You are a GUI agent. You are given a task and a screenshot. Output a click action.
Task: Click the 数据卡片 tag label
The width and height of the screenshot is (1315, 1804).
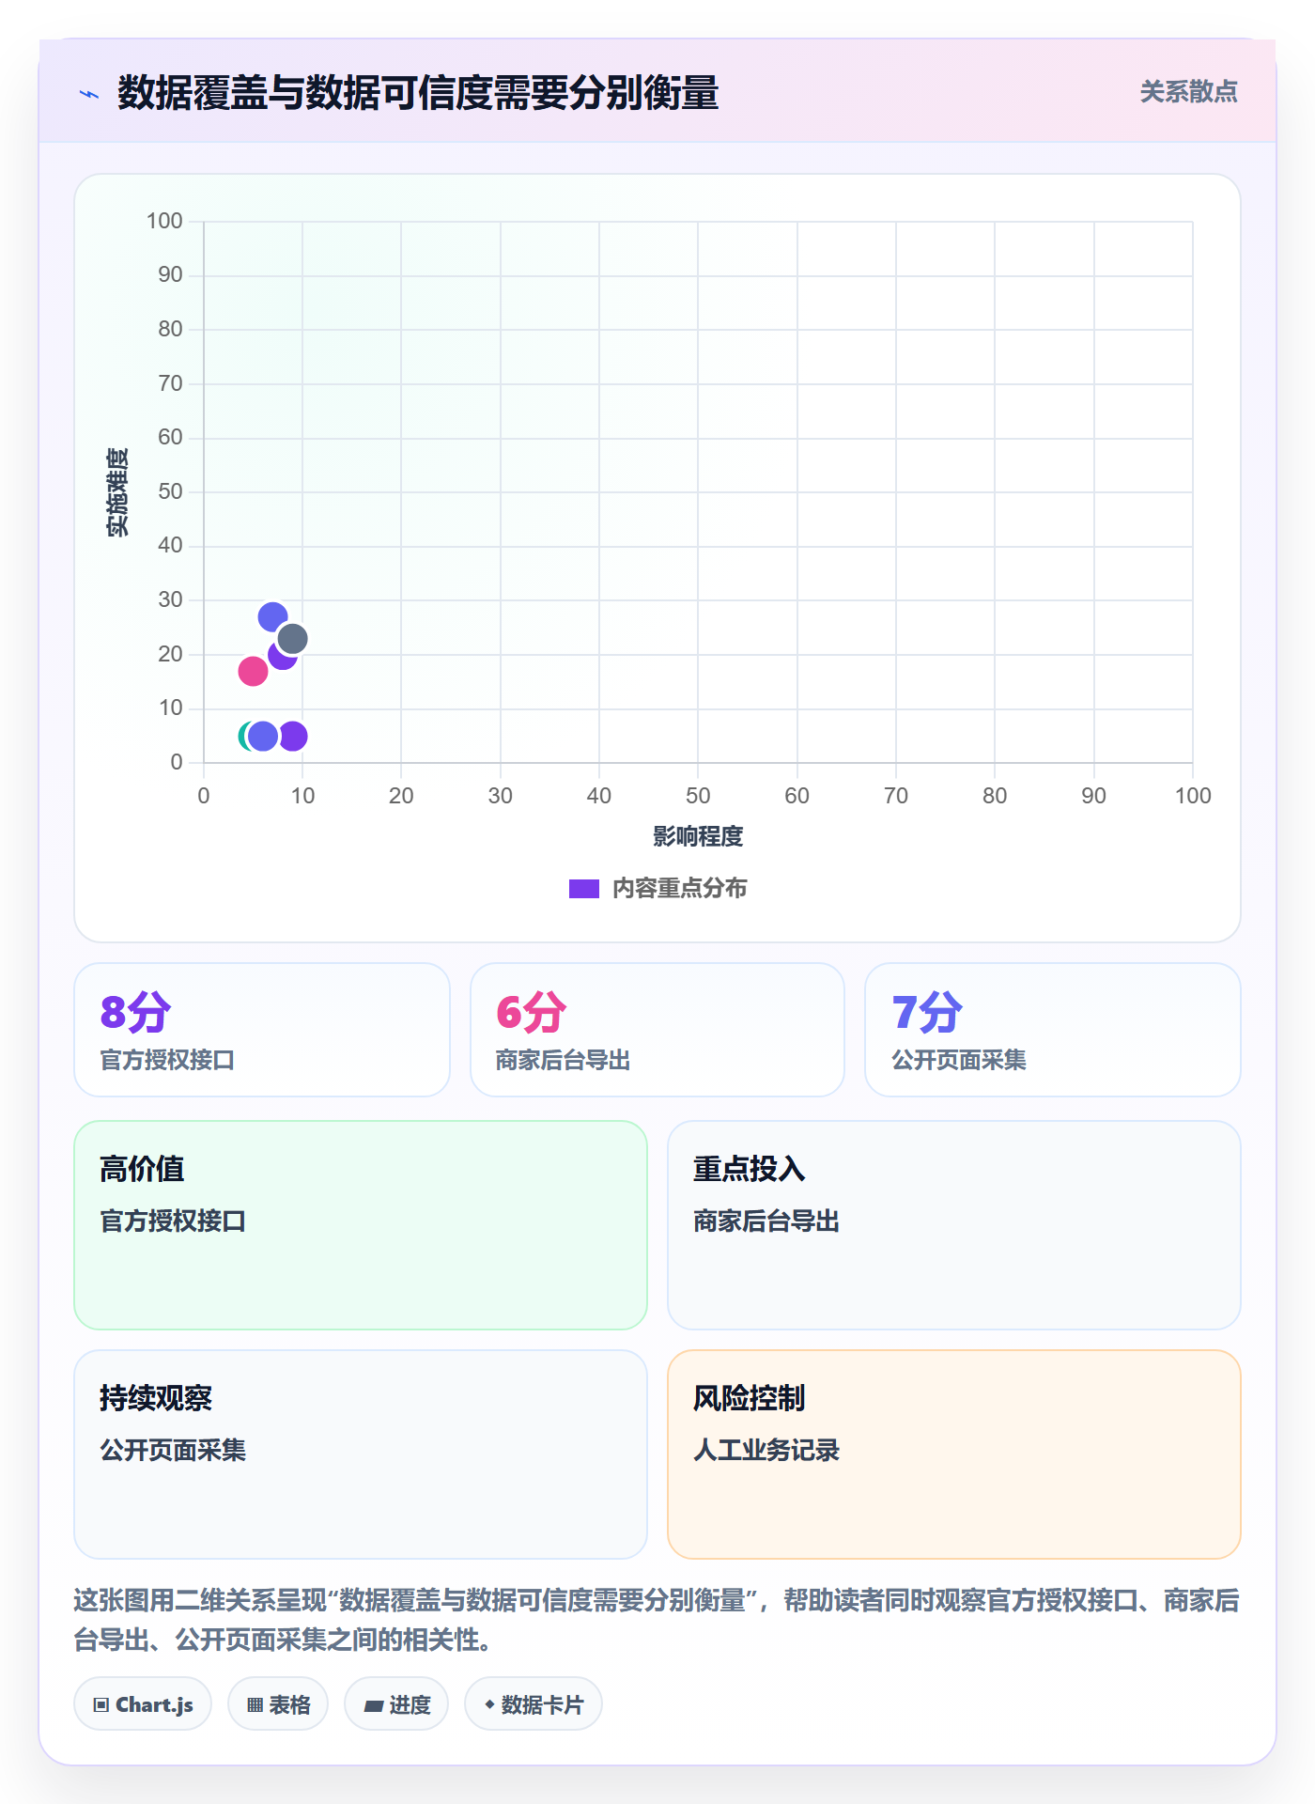click(542, 1704)
